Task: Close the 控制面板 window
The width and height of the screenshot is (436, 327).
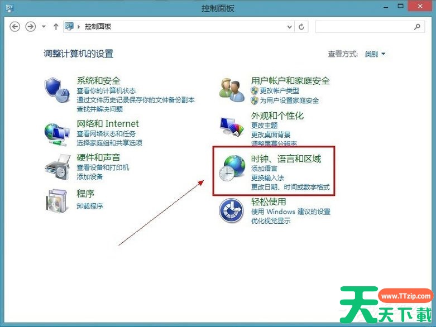Action: coord(420,6)
